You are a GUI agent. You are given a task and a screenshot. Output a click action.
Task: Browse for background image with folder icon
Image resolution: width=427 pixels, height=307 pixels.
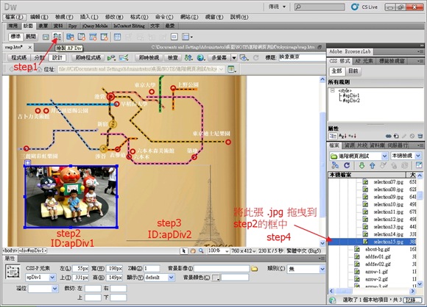[x=254, y=269]
